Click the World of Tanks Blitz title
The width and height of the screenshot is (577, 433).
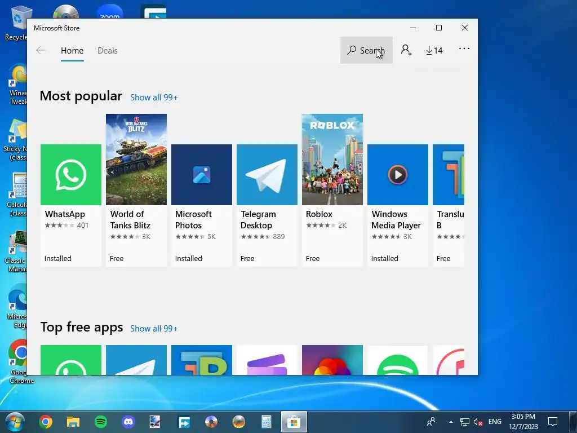point(130,220)
